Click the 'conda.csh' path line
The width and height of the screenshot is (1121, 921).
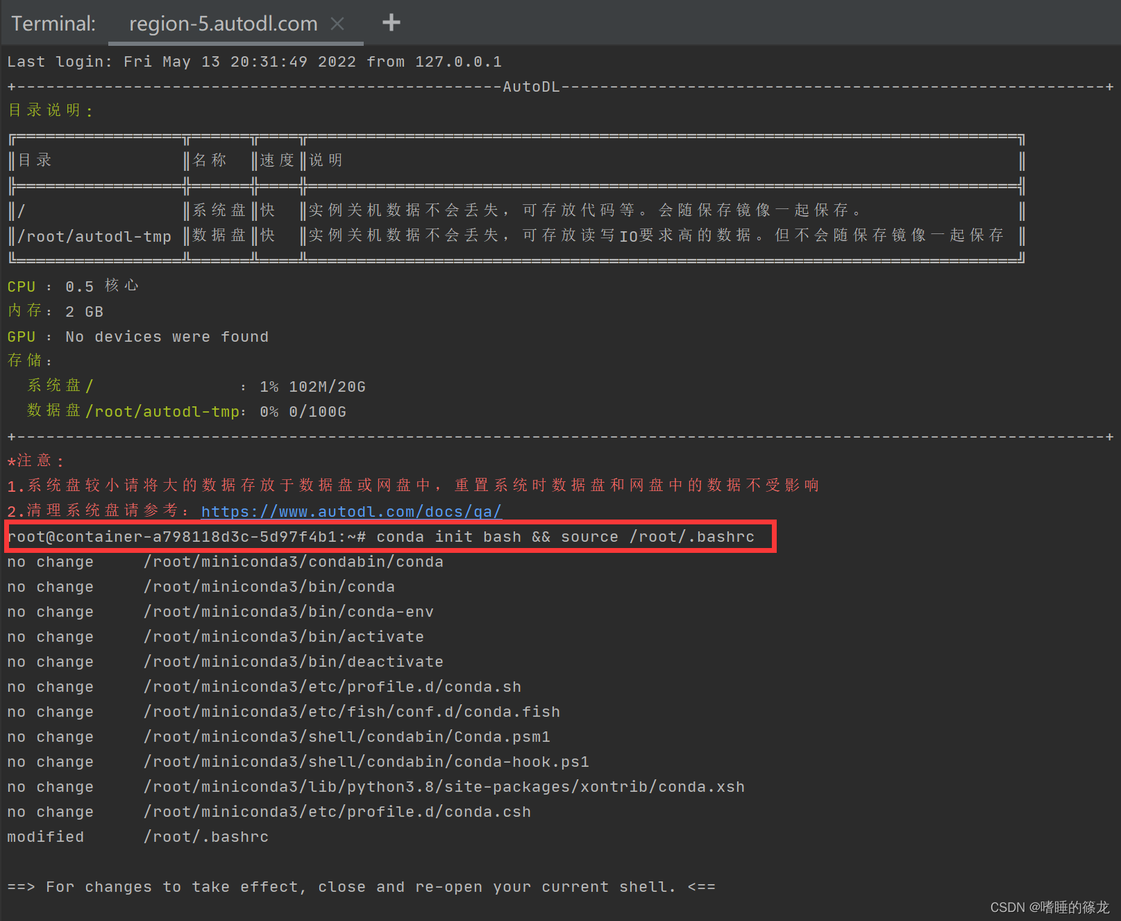(x=337, y=812)
